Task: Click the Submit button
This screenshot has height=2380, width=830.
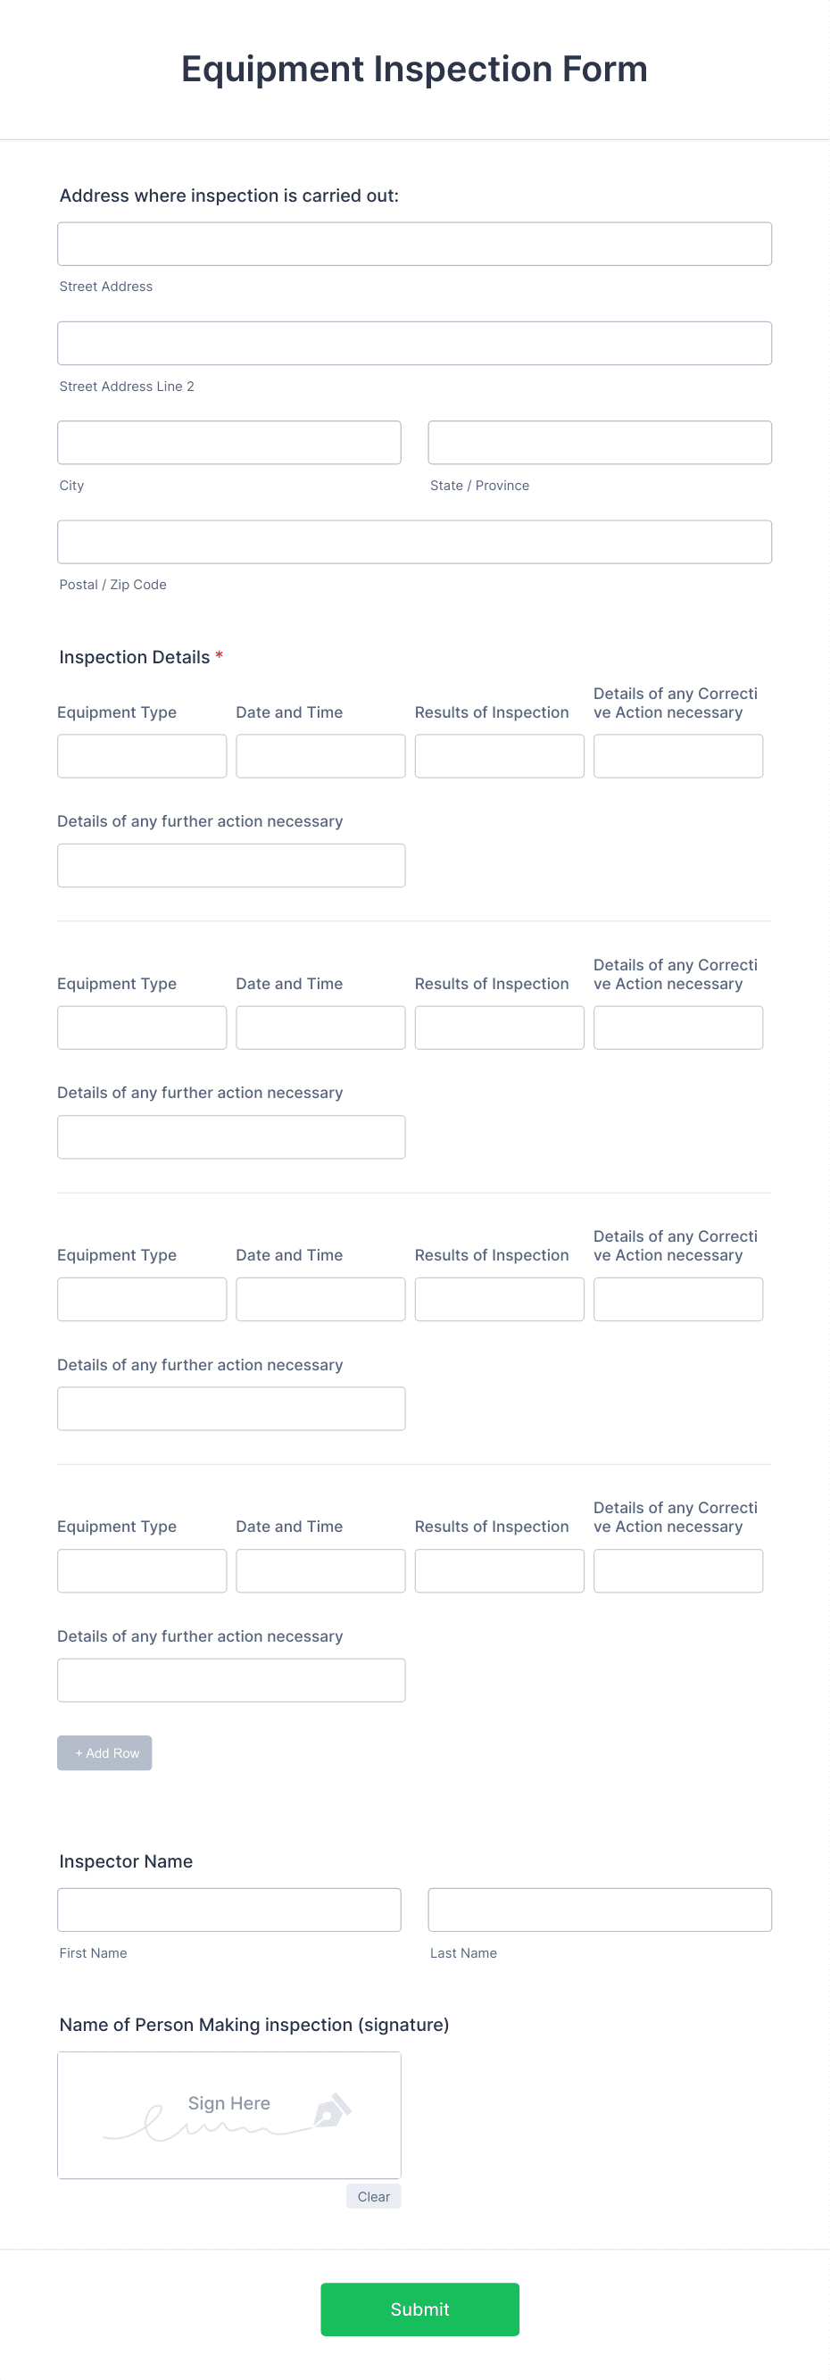Action: pyautogui.click(x=419, y=2309)
